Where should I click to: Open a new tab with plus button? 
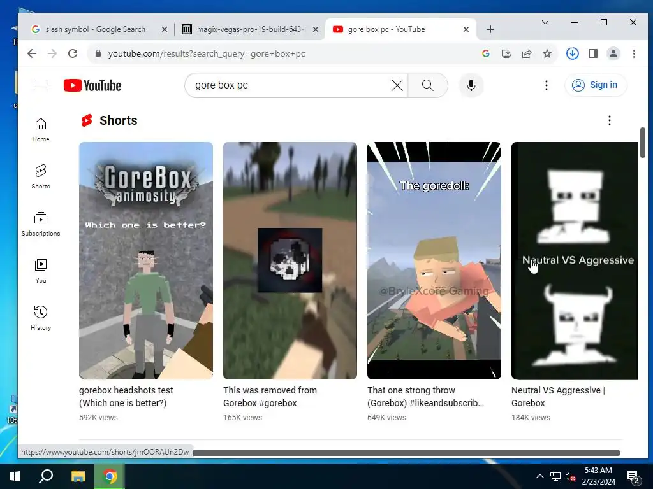[x=490, y=29]
